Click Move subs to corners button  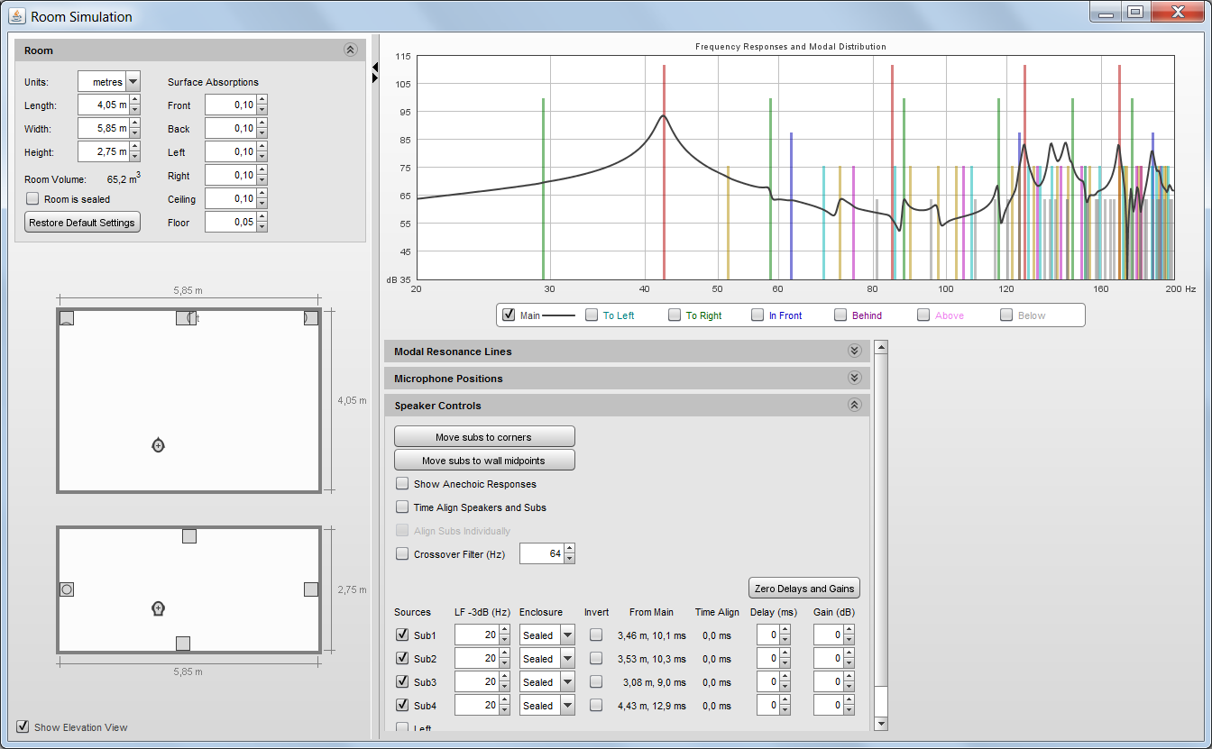click(x=484, y=437)
